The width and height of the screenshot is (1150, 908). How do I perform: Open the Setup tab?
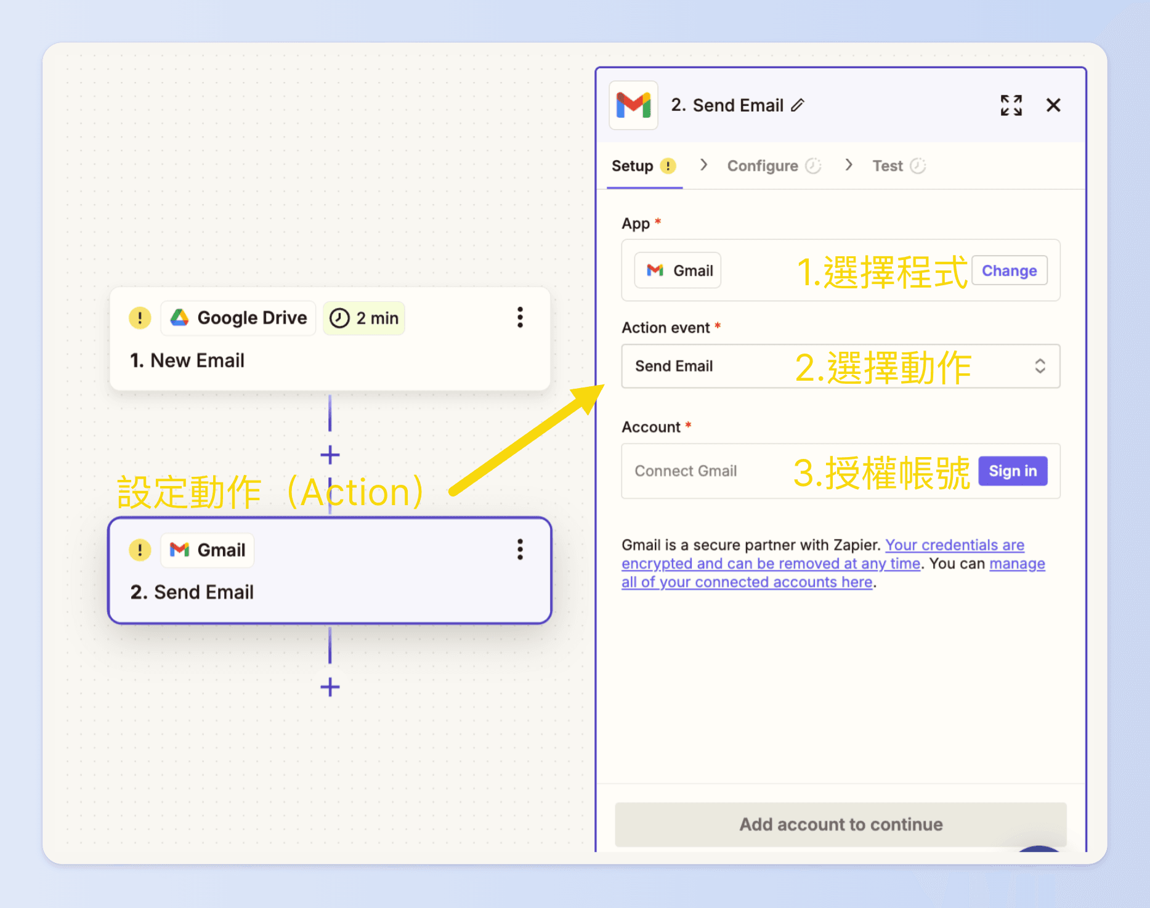click(x=644, y=166)
